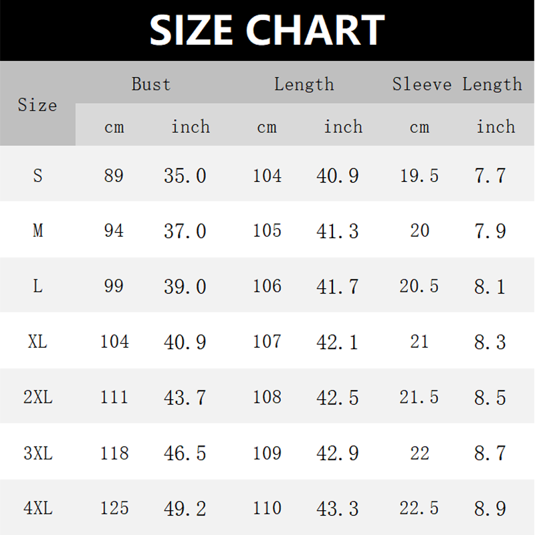The height and width of the screenshot is (535, 535).
Task: Select the M size row label
Action: point(37,231)
